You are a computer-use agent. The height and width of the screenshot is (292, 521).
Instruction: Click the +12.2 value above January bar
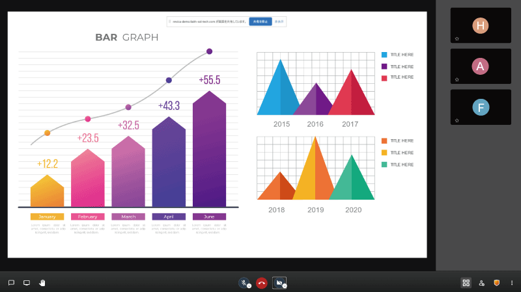[47, 164]
